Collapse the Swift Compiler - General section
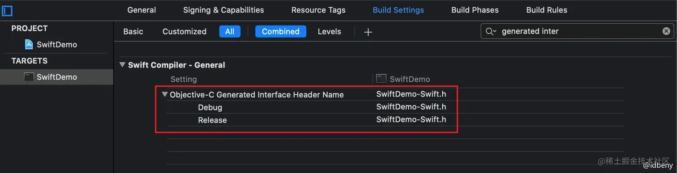The height and width of the screenshot is (173, 677). 122,65
